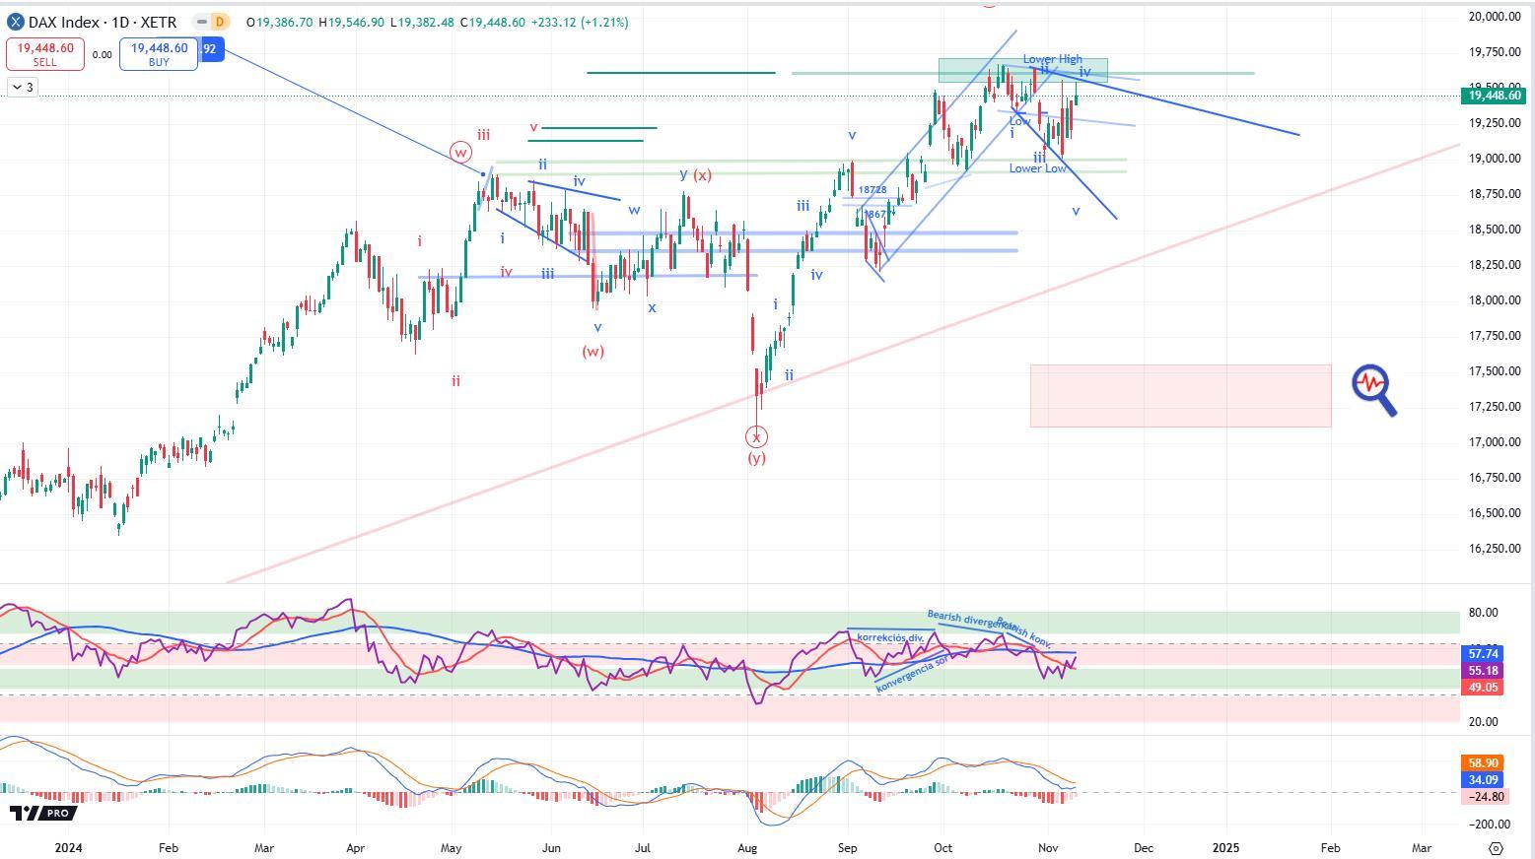
Task: Click the 17,500.00 price axis tick
Action: click(1494, 370)
